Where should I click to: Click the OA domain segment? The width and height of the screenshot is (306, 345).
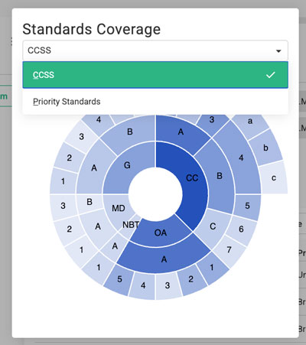pyautogui.click(x=161, y=233)
